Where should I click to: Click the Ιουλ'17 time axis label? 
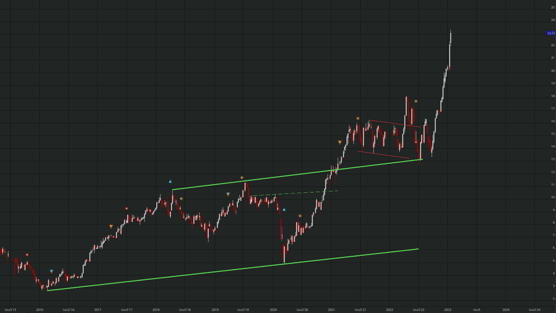pos(127,310)
